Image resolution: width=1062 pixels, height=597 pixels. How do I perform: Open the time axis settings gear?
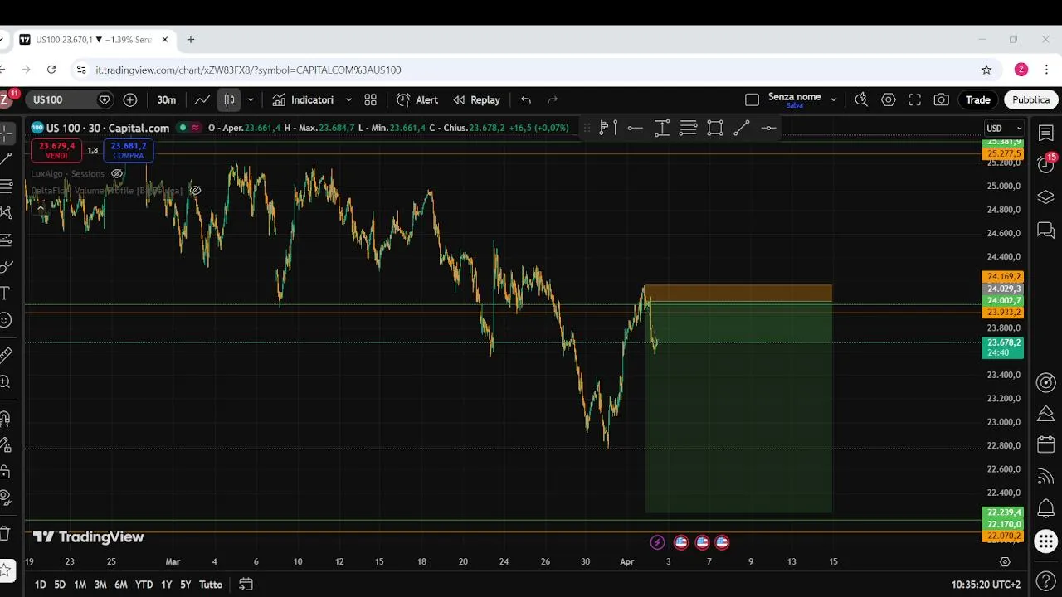point(1006,561)
